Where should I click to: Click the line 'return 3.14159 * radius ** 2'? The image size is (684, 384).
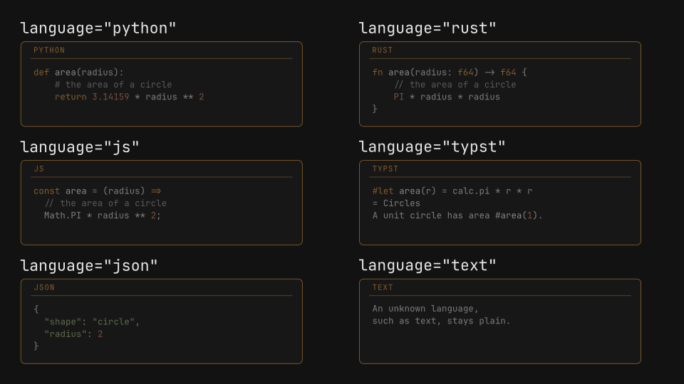pos(130,97)
